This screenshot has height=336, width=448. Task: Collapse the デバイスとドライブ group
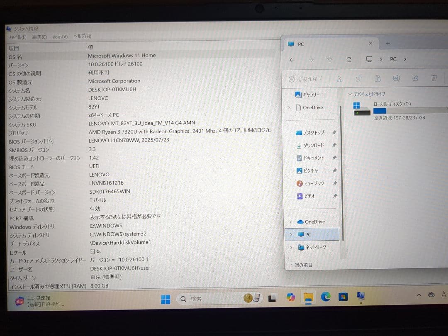350,94
